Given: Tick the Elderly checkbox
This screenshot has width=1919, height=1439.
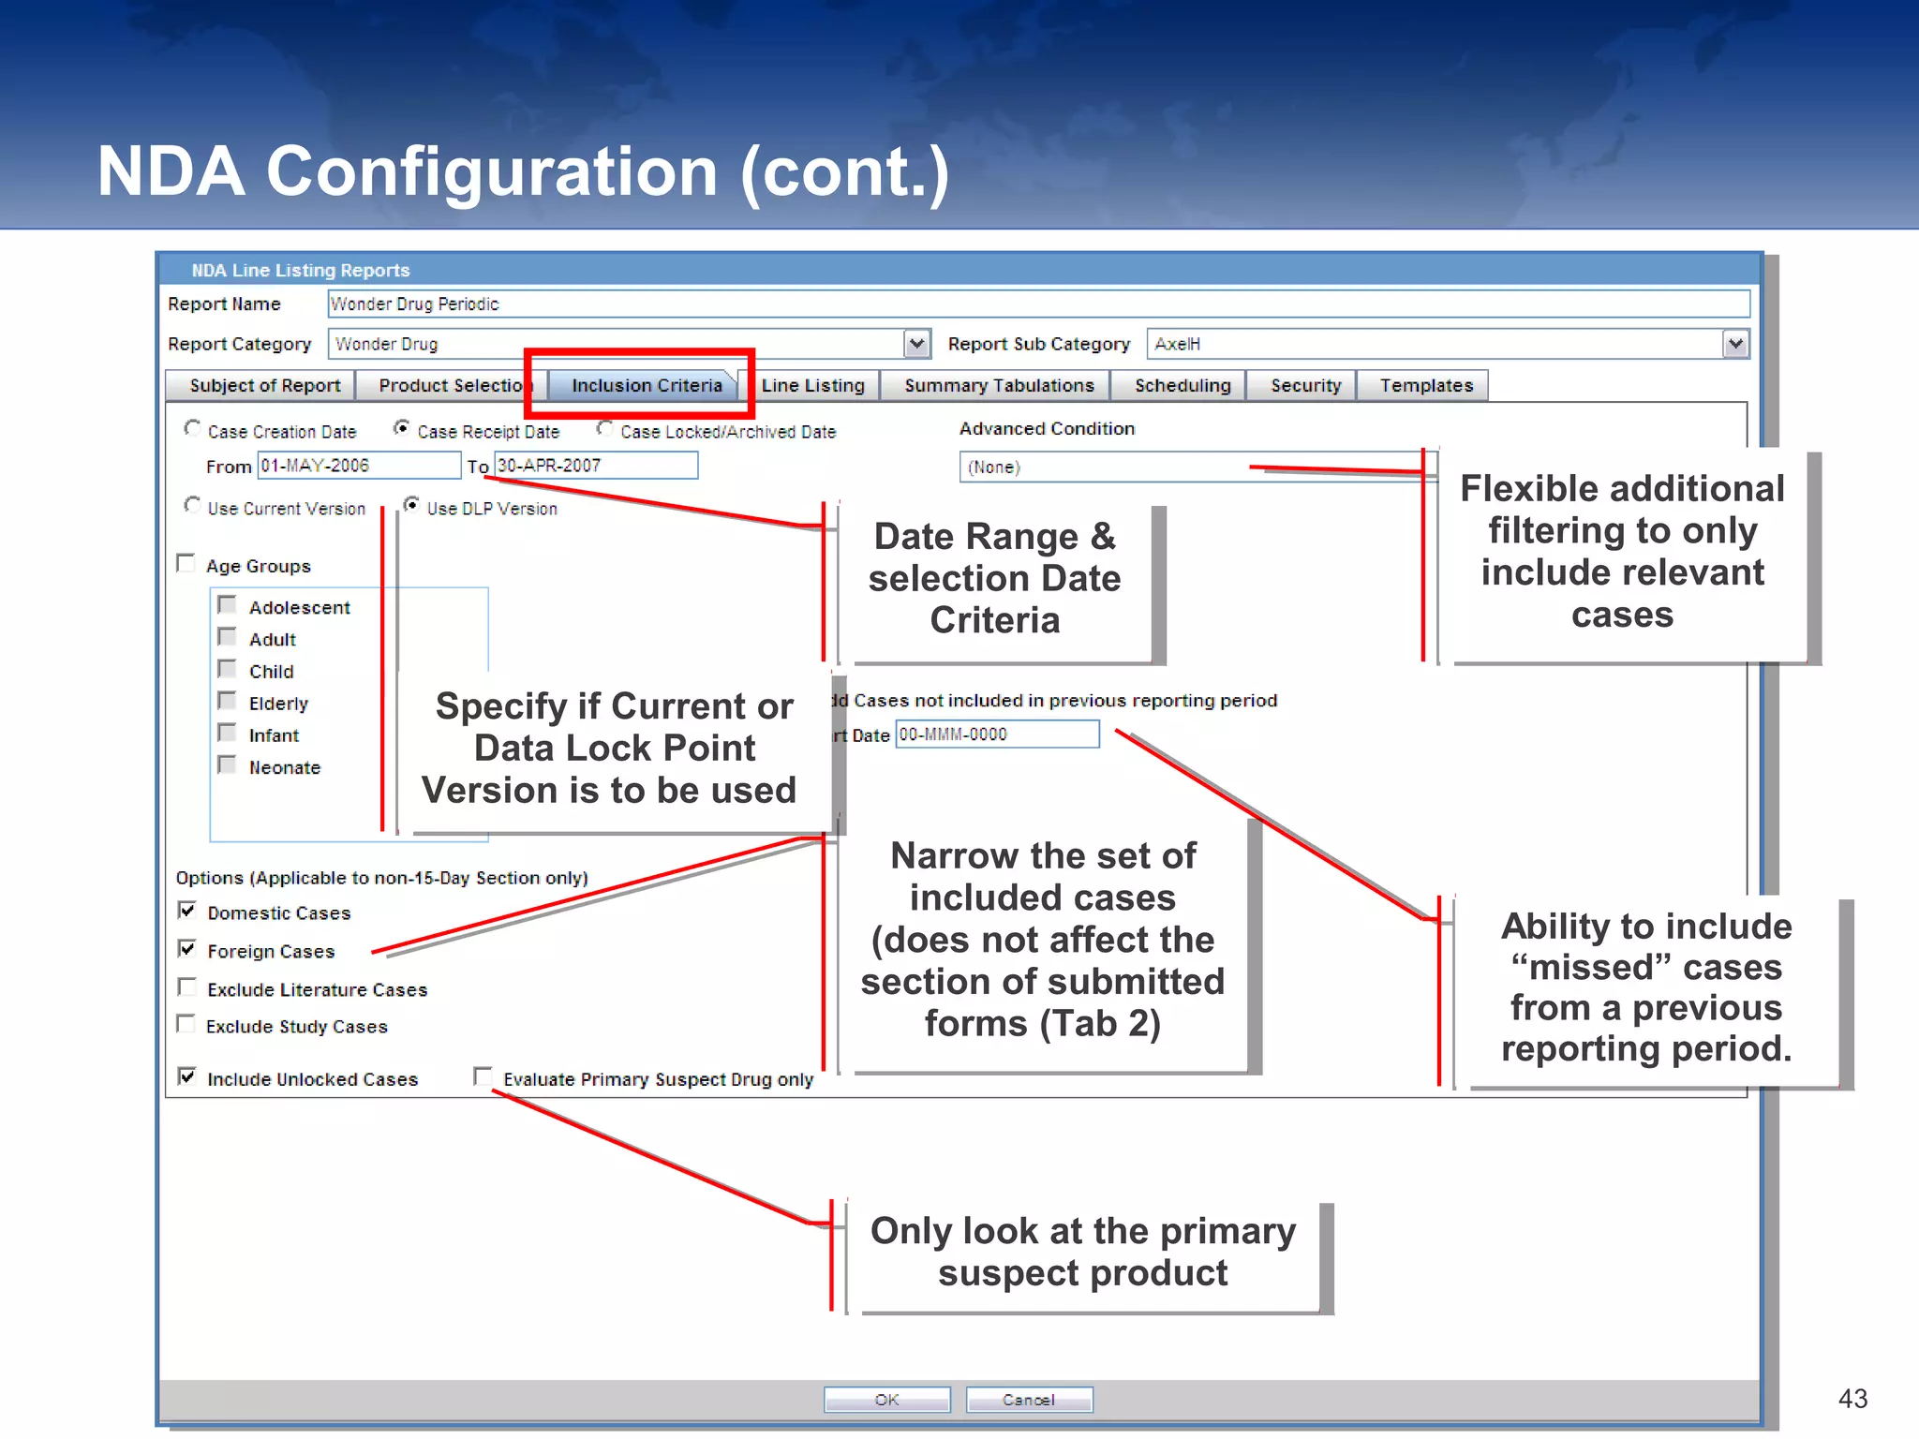Looking at the screenshot, I should pyautogui.click(x=227, y=701).
